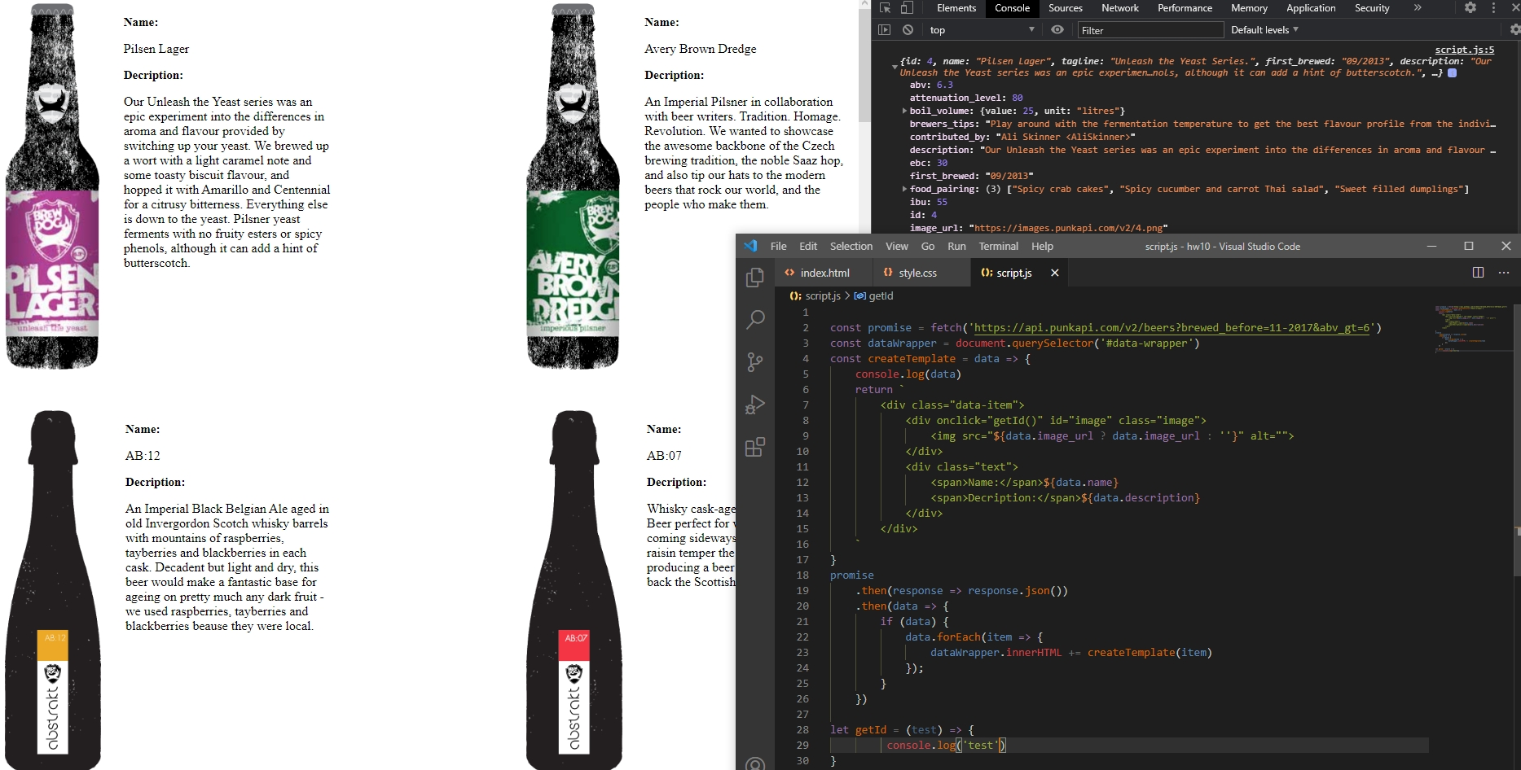The height and width of the screenshot is (770, 1521).
Task: Open the VS Code Explorer icon
Action: coord(755,278)
